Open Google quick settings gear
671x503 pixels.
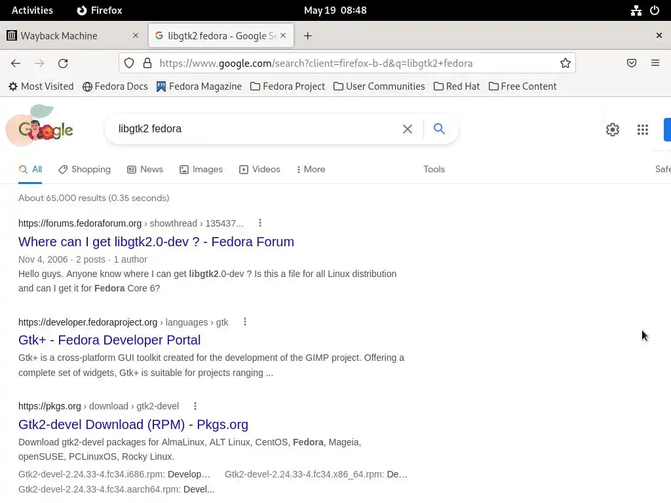click(613, 130)
